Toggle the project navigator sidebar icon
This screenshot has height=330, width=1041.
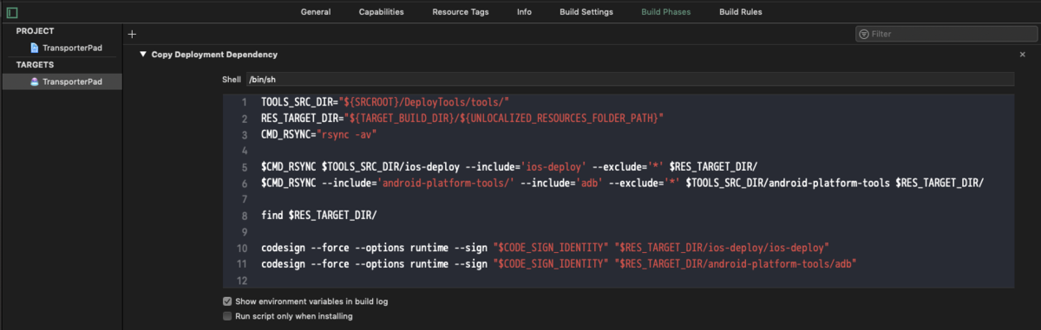(x=12, y=12)
